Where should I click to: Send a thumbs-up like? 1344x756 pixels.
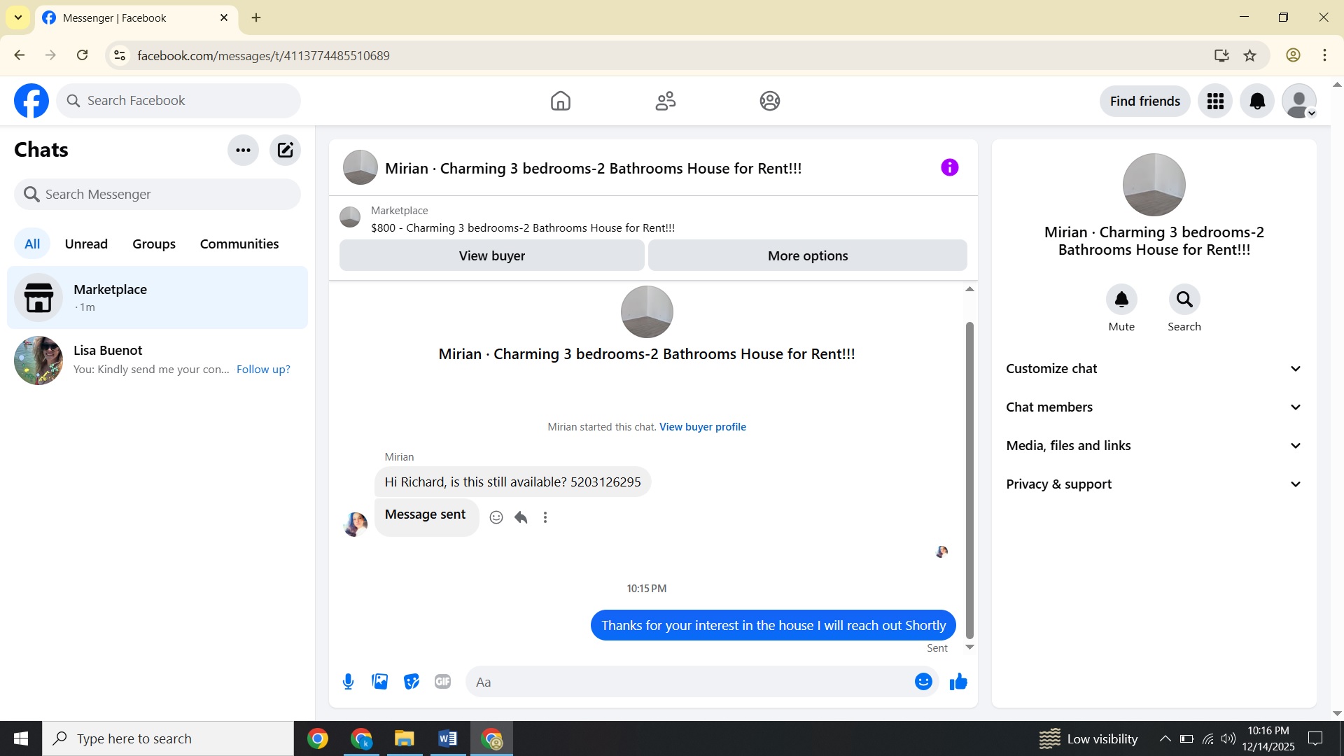coord(958,681)
